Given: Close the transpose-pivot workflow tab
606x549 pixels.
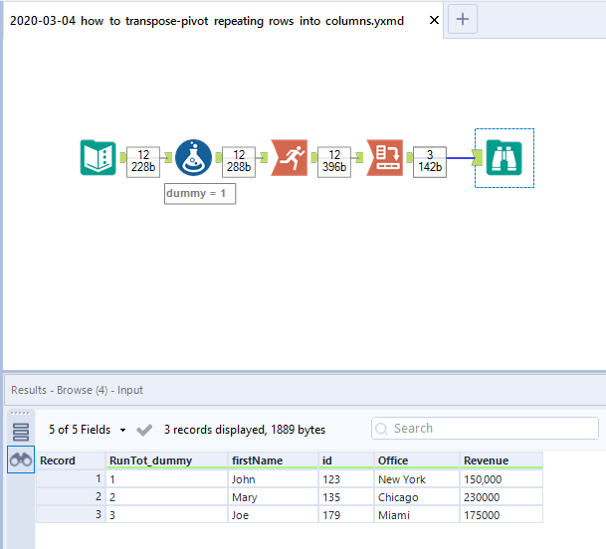Looking at the screenshot, I should pos(434,20).
